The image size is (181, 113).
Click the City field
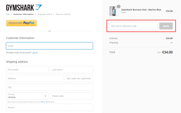[49, 87]
